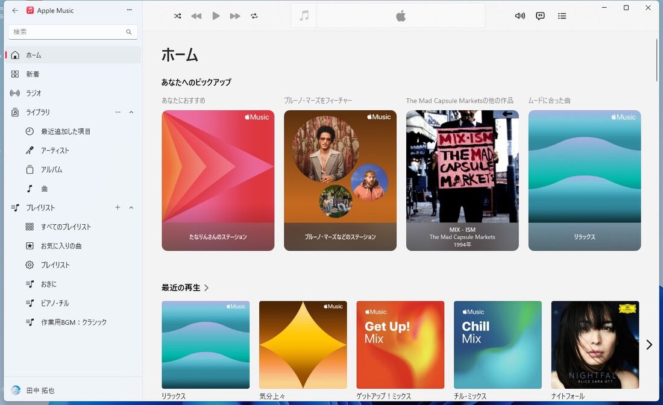Open 最近の再生 section link

[x=181, y=287]
